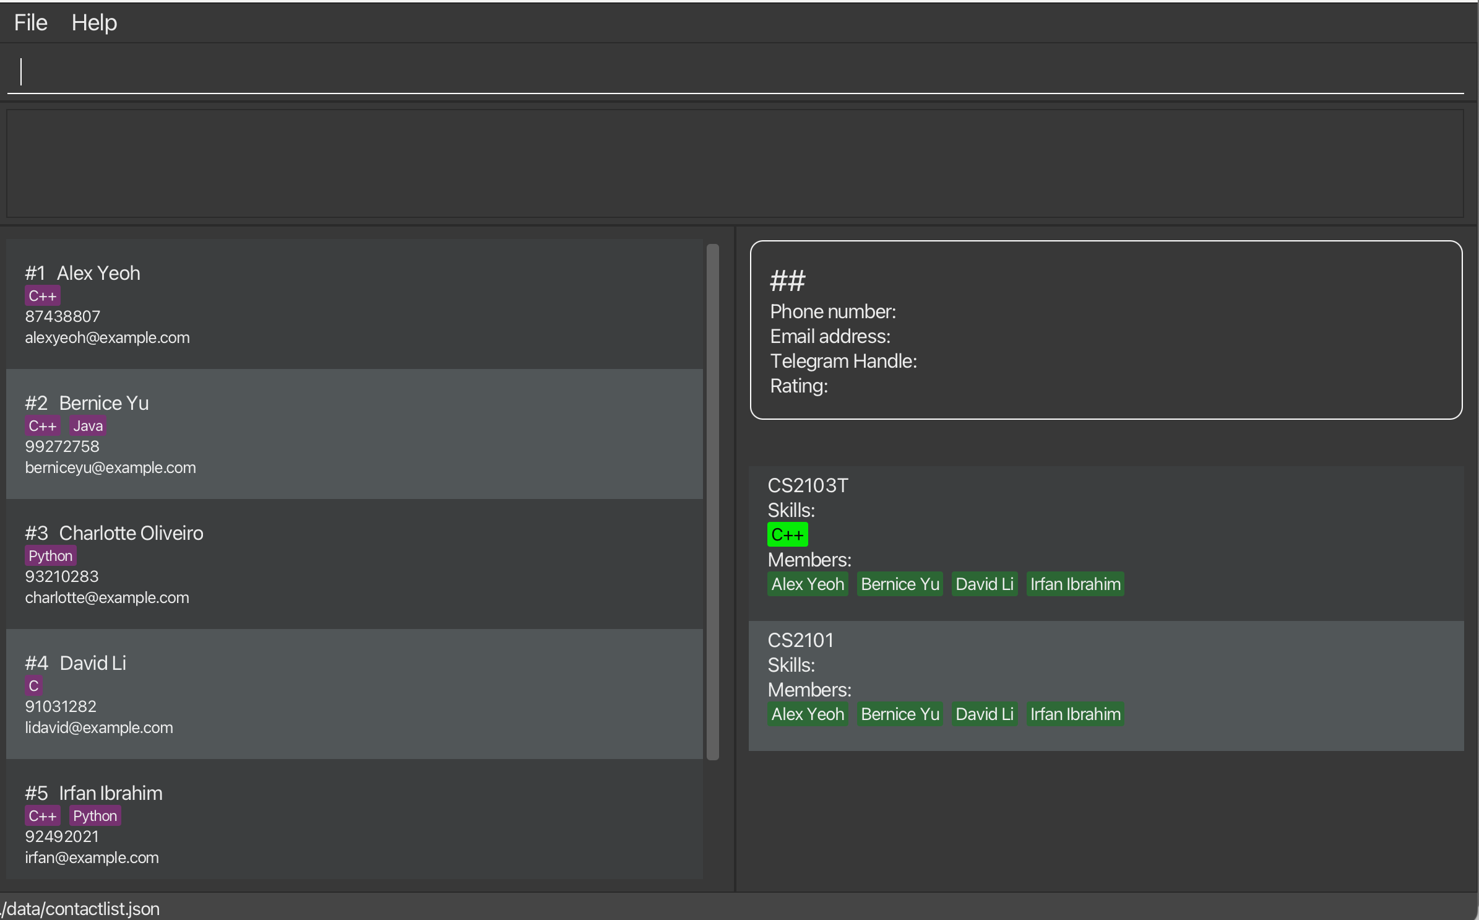This screenshot has width=1479, height=920.
Task: Click the Java tag under Bernice Yu
Action: 88,426
